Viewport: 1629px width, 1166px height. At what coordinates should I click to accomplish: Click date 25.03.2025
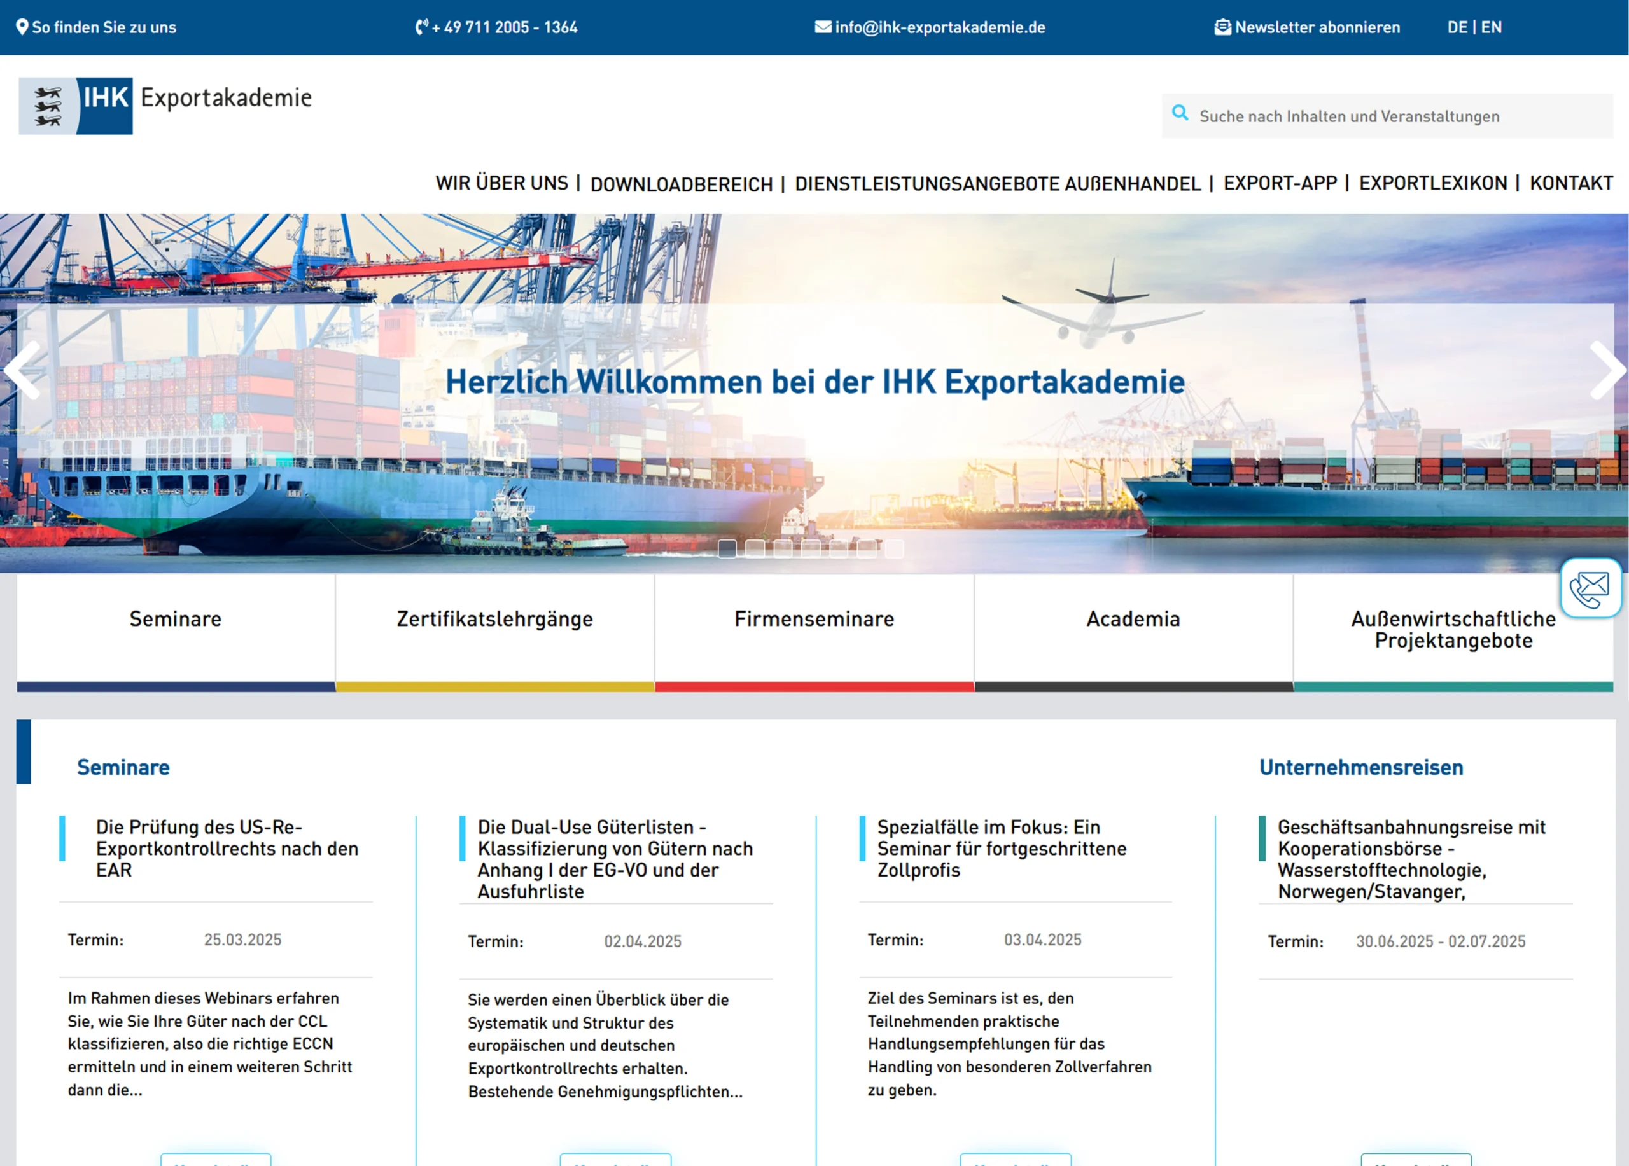pyautogui.click(x=243, y=940)
